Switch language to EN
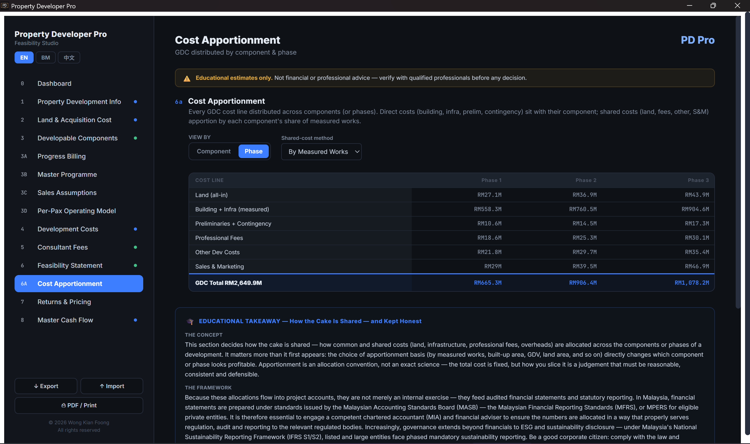Screen dimensions: 750x444 (24, 57)
